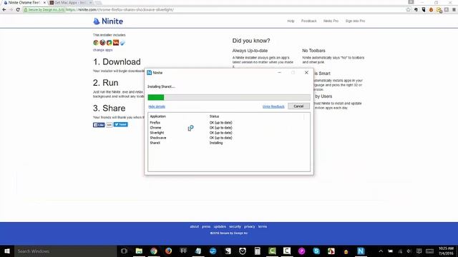Open Skype from the taskbar
This screenshot has height=257, width=458.
click(316, 251)
